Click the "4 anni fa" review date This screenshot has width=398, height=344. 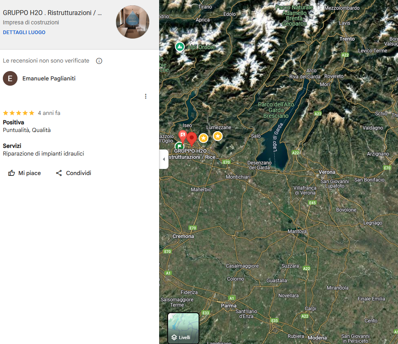coord(49,113)
